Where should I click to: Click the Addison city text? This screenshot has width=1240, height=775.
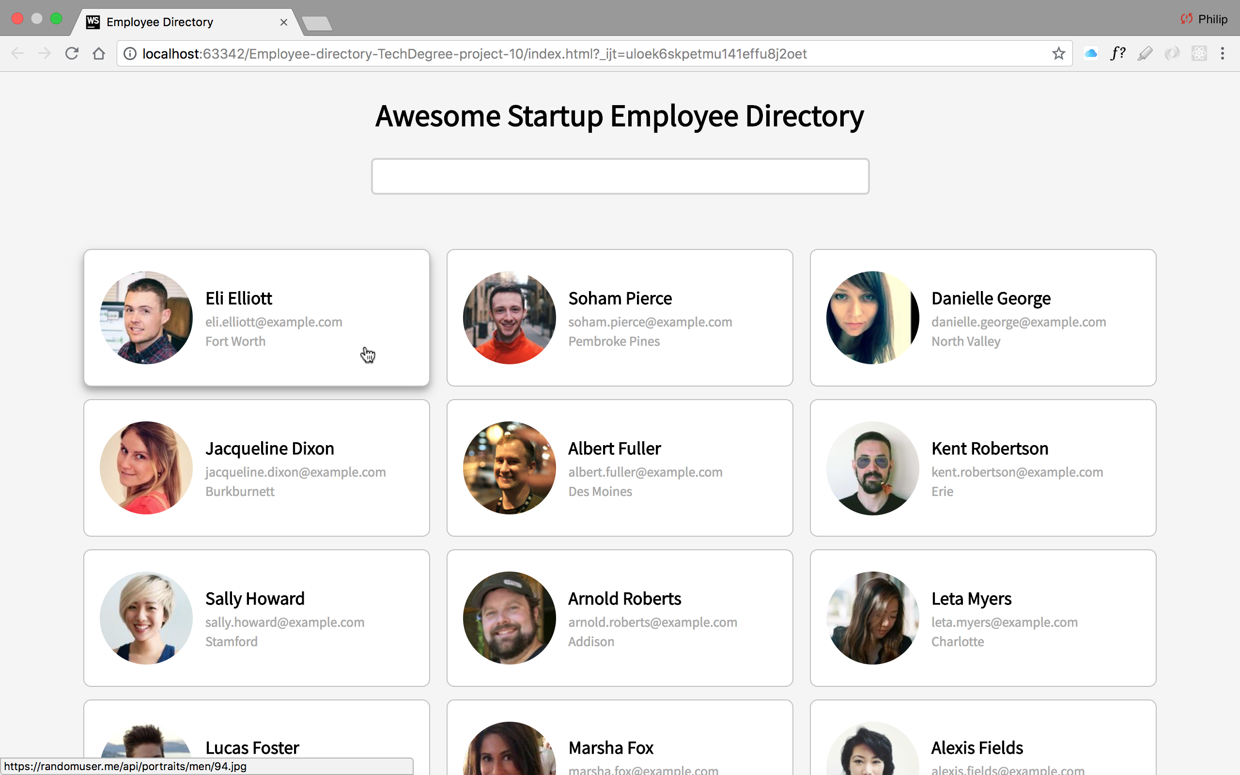(591, 642)
